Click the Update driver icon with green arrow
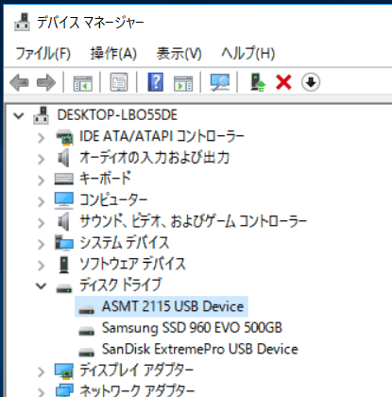 coord(258,82)
